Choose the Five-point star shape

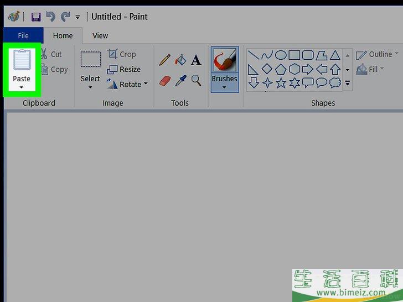tap(281, 83)
